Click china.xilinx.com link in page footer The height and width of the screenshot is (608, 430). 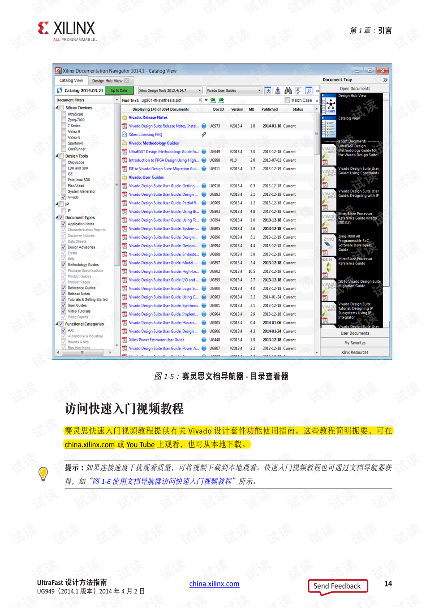point(214,584)
